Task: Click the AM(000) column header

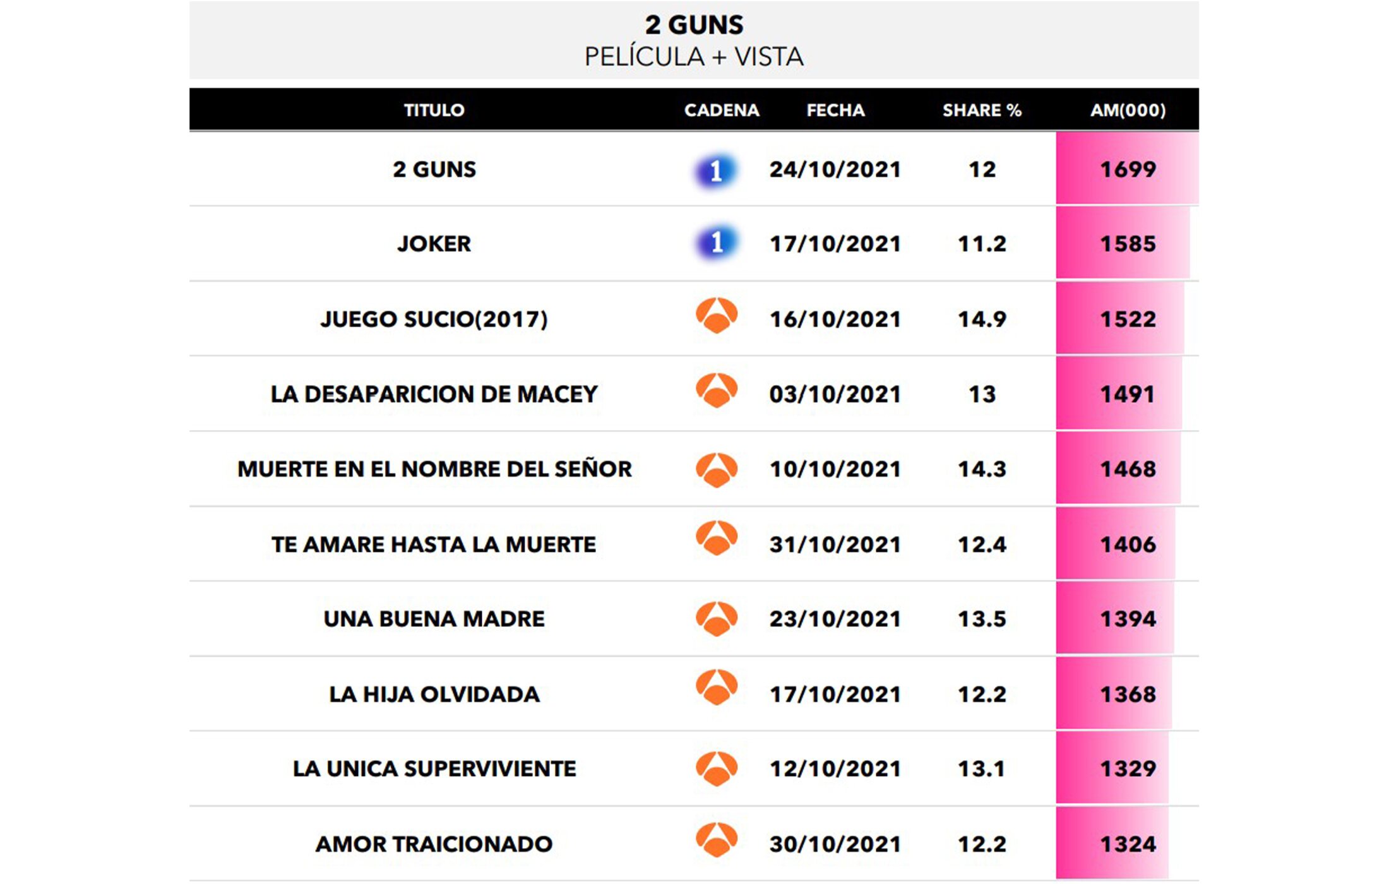Action: pos(1128,110)
